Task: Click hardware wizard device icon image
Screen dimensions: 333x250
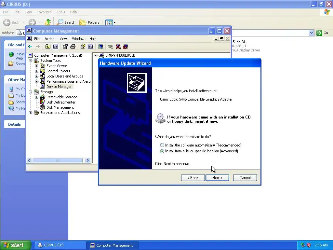Action: [137, 83]
